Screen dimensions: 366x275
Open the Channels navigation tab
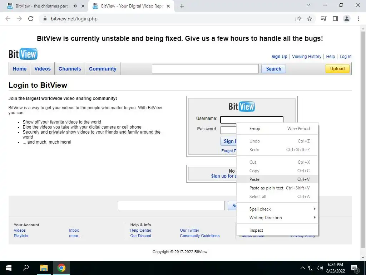point(70,69)
